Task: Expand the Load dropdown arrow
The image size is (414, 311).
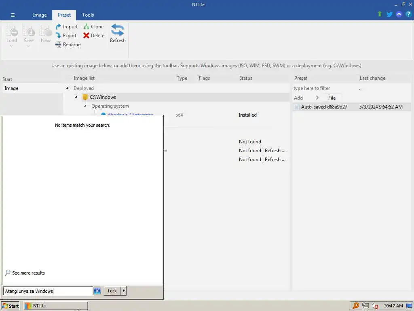Action: 11,46
